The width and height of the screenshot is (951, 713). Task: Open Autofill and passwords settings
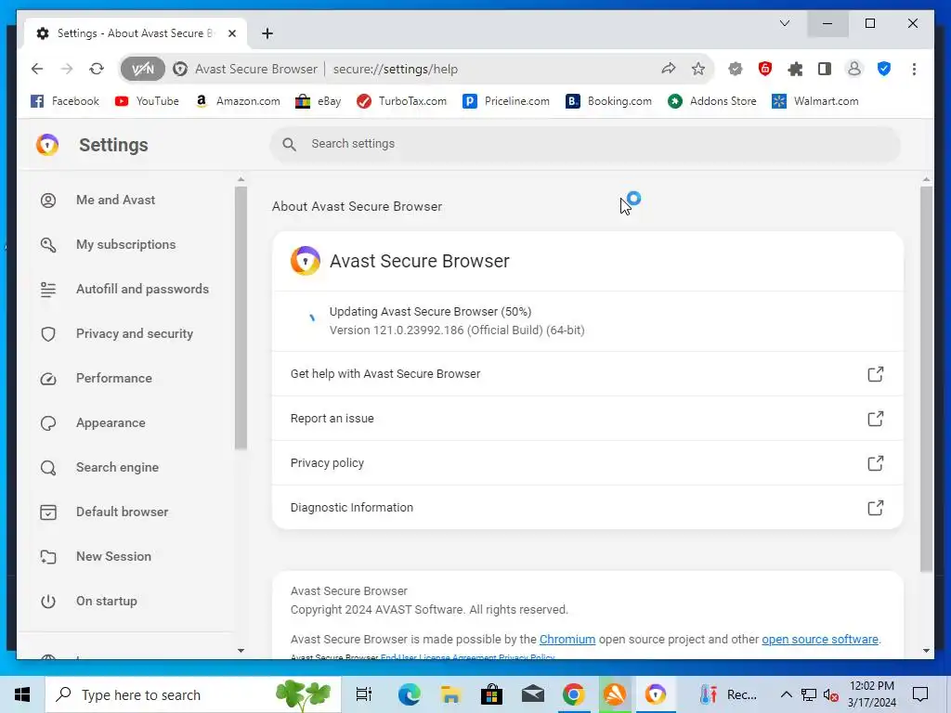tap(125, 290)
